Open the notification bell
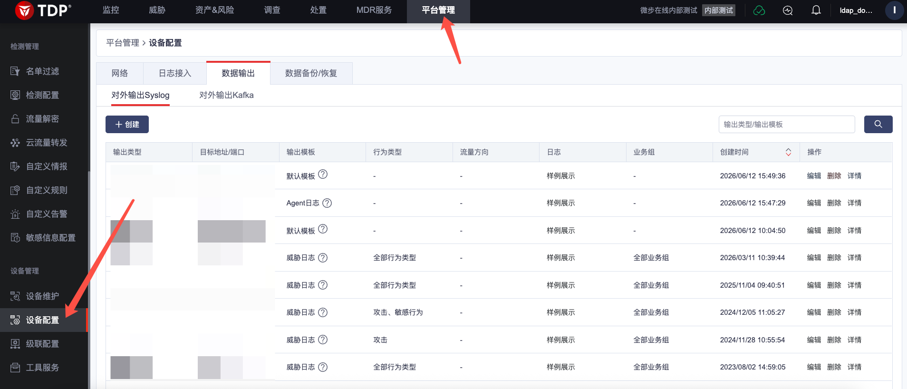Viewport: 907px width, 389px height. pos(816,10)
